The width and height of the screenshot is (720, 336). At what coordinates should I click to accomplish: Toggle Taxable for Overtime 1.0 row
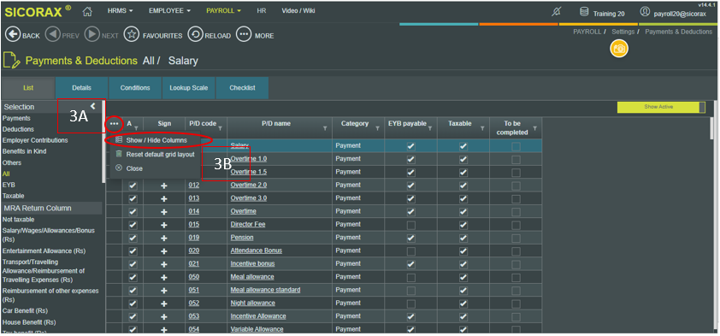(x=463, y=159)
